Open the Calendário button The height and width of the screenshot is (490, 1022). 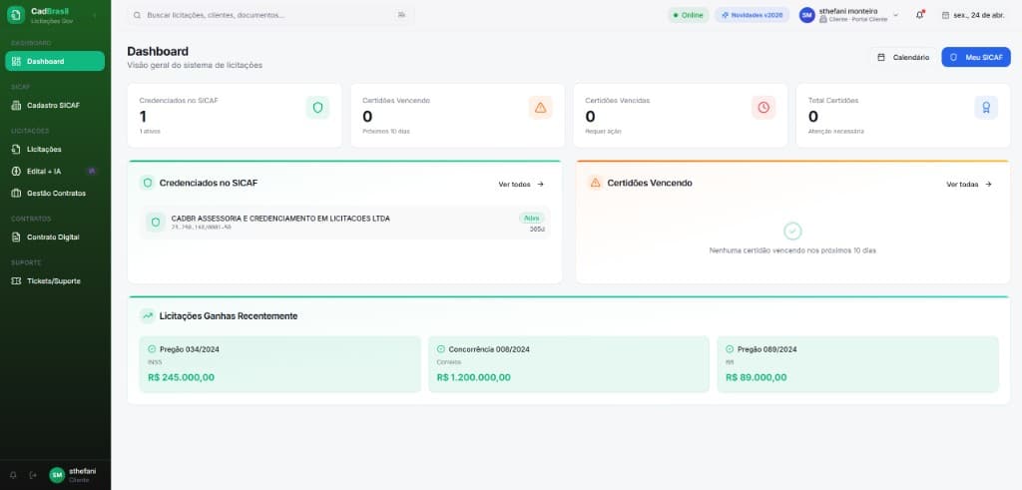point(903,57)
